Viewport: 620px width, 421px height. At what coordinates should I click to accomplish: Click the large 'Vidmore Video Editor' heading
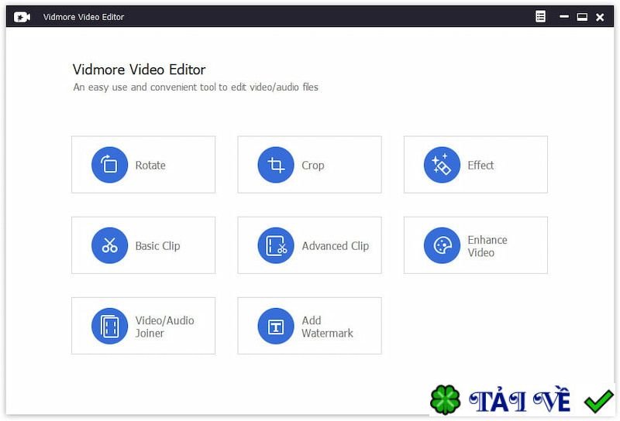pyautogui.click(x=139, y=70)
